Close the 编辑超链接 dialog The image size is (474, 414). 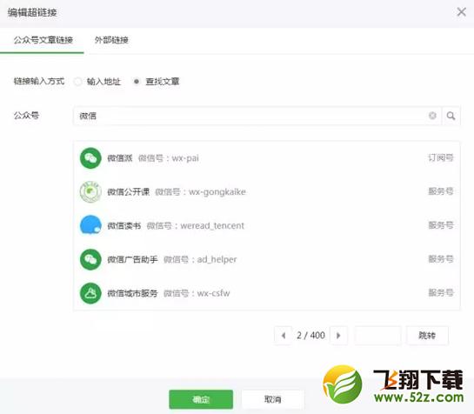click(x=461, y=12)
